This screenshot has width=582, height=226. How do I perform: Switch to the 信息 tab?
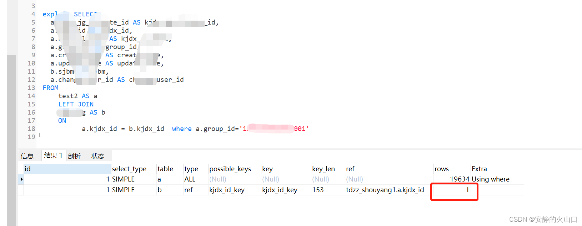[30, 156]
